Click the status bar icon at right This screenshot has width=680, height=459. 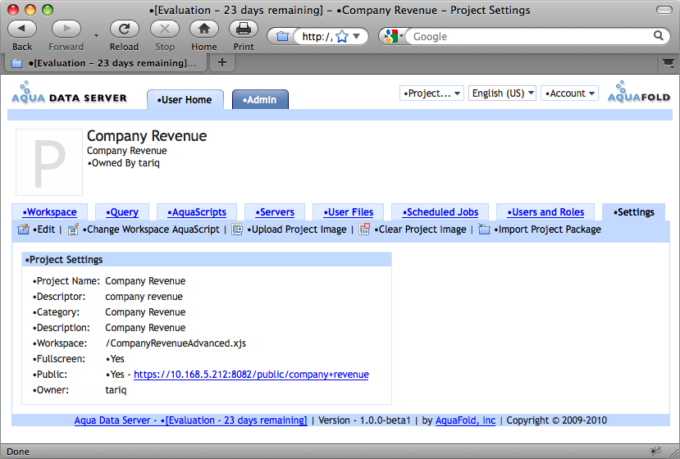[655, 451]
